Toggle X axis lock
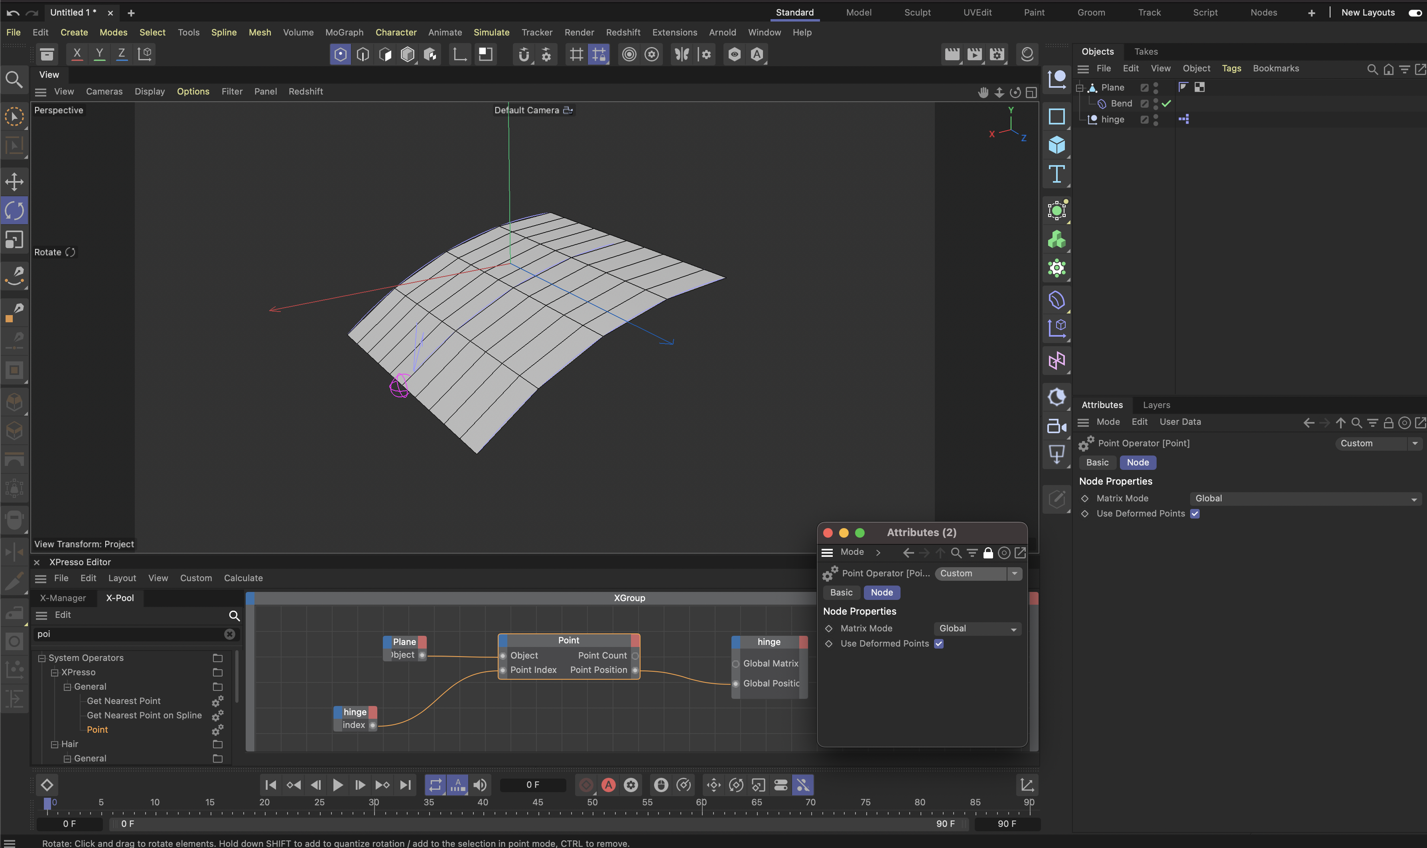The width and height of the screenshot is (1427, 848). (x=77, y=54)
